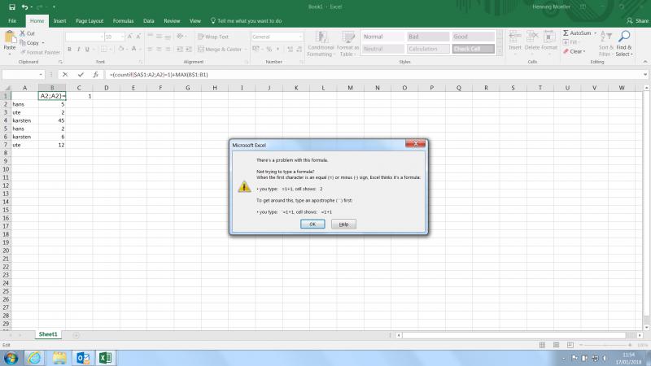
Task: Toggle Underline formatting
Action: [x=87, y=49]
